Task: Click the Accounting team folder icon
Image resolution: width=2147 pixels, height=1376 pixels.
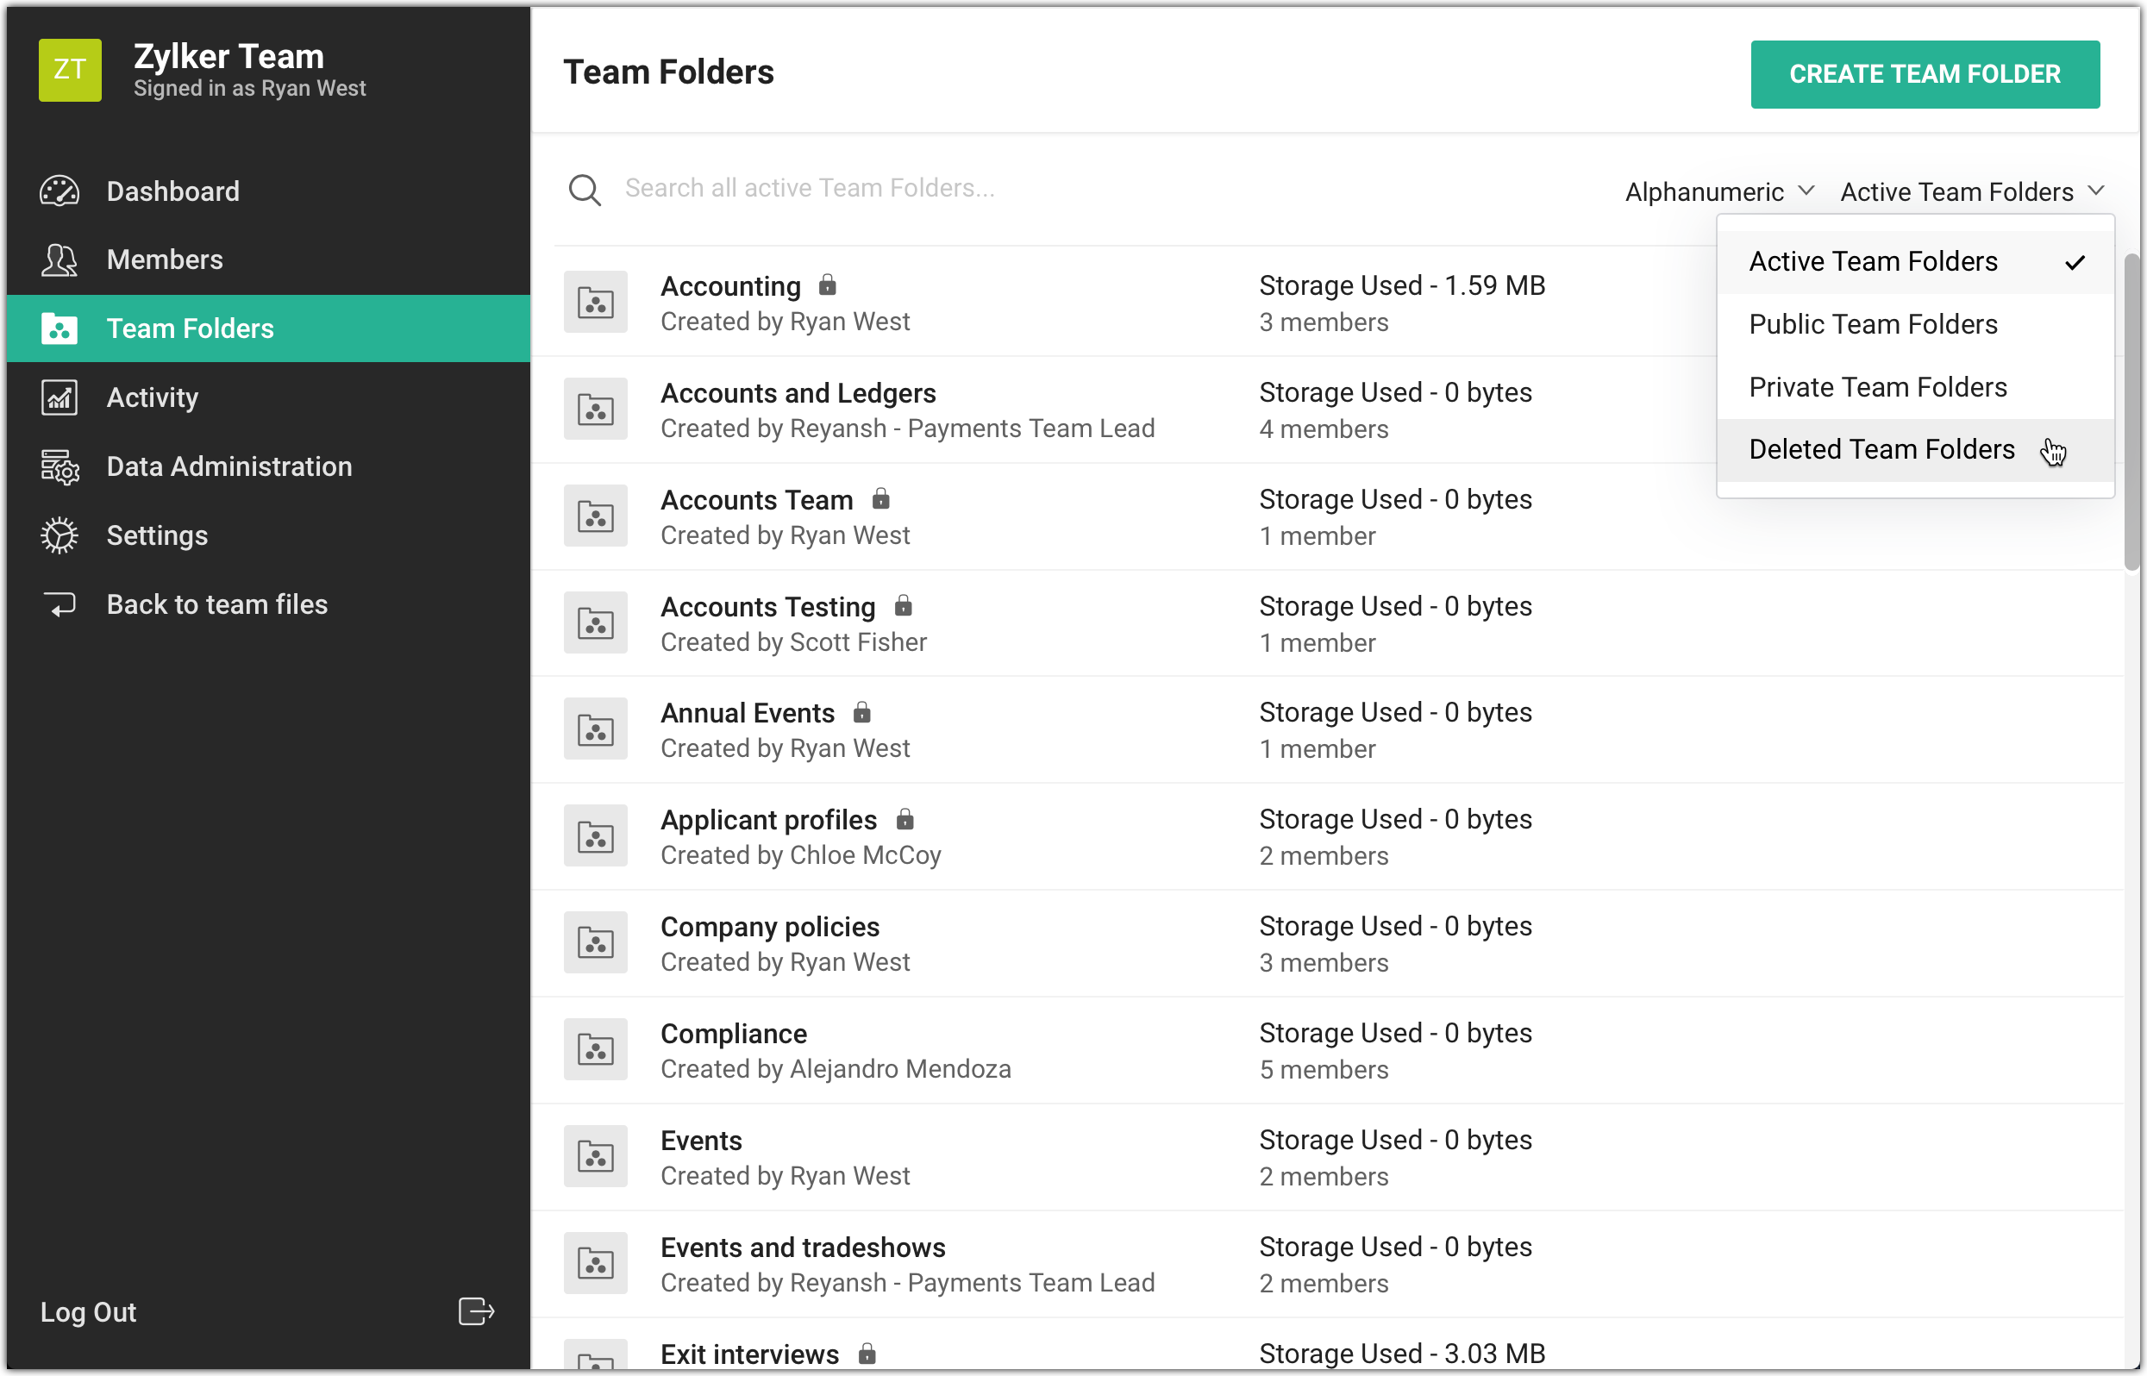Action: [x=595, y=303]
